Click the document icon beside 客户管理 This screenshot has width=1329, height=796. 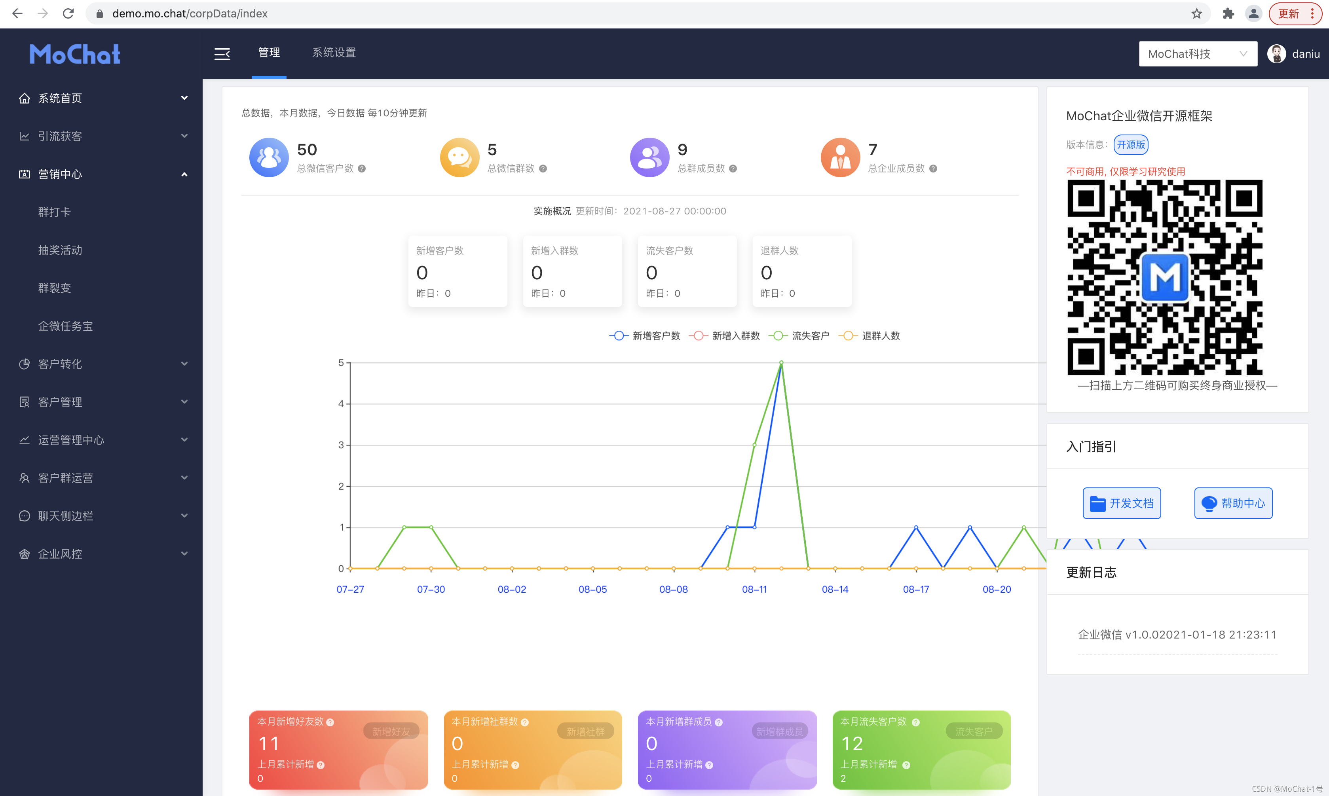pyautogui.click(x=24, y=402)
